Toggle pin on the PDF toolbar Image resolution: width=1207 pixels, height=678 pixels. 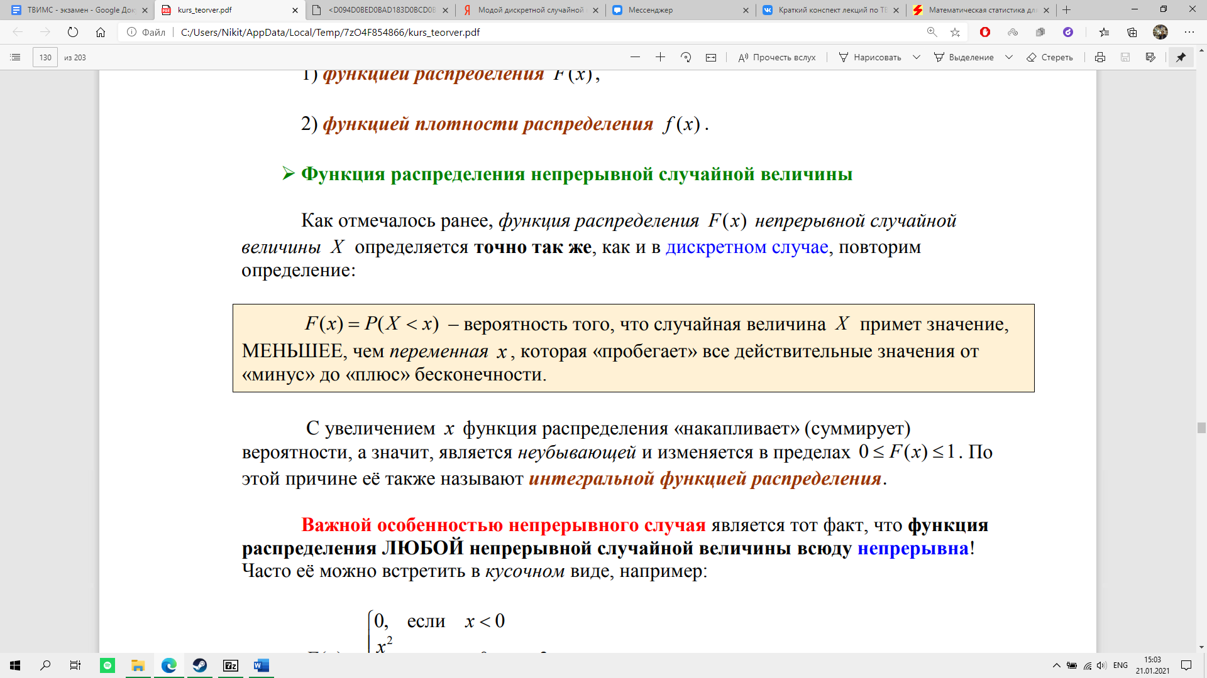click(x=1181, y=57)
